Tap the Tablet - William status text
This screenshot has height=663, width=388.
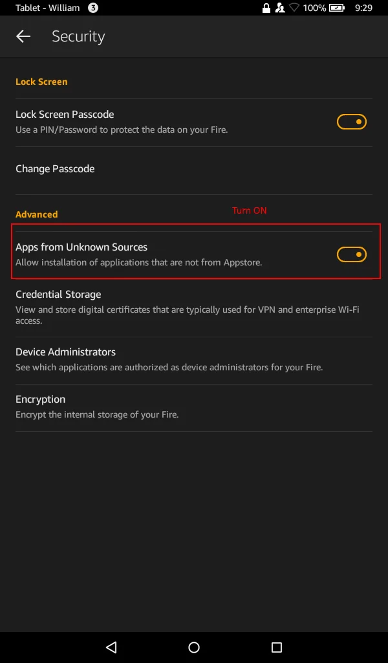(47, 8)
